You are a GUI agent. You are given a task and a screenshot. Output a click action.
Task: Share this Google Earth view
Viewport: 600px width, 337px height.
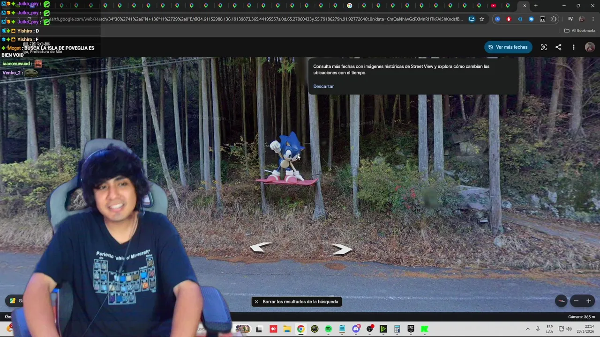pyautogui.click(x=558, y=47)
